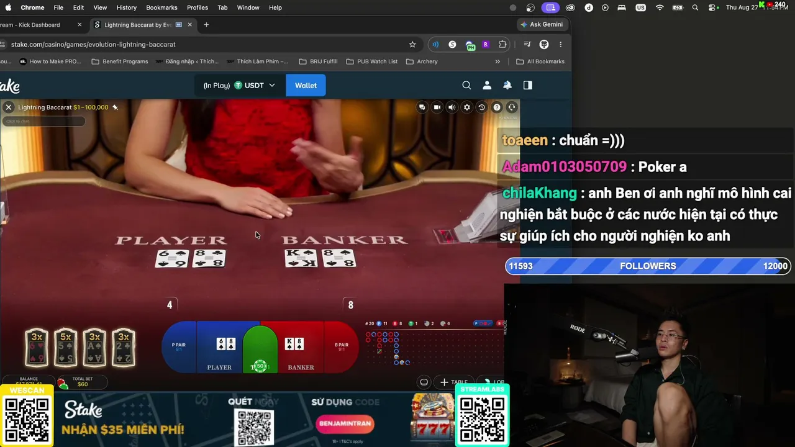Open the game settings gear
Image resolution: width=795 pixels, height=447 pixels.
[x=467, y=107]
